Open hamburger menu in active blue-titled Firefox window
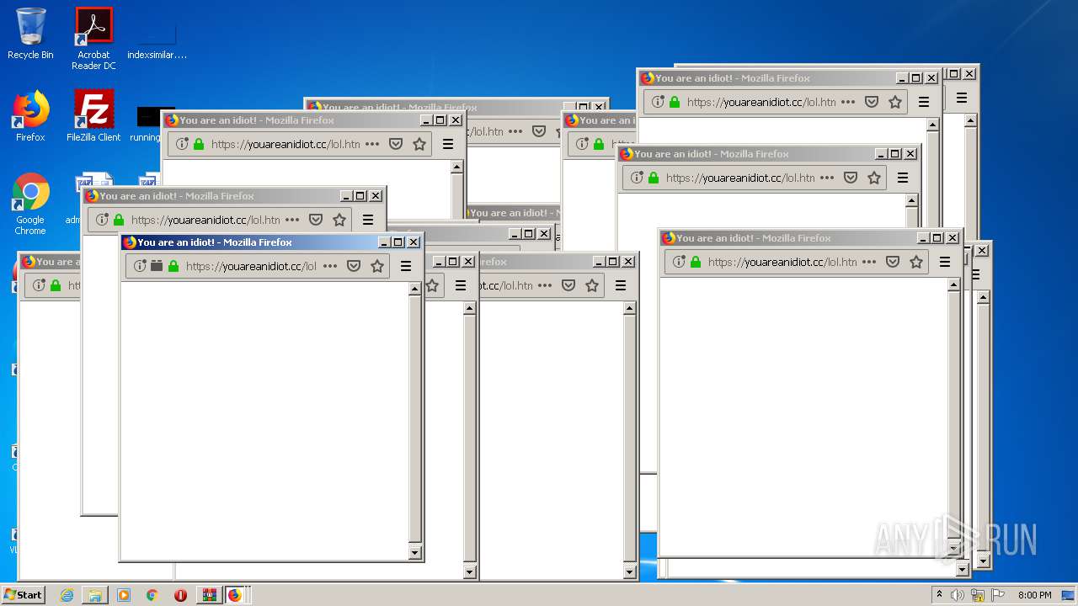Screen dimensions: 1078x606 [406, 266]
